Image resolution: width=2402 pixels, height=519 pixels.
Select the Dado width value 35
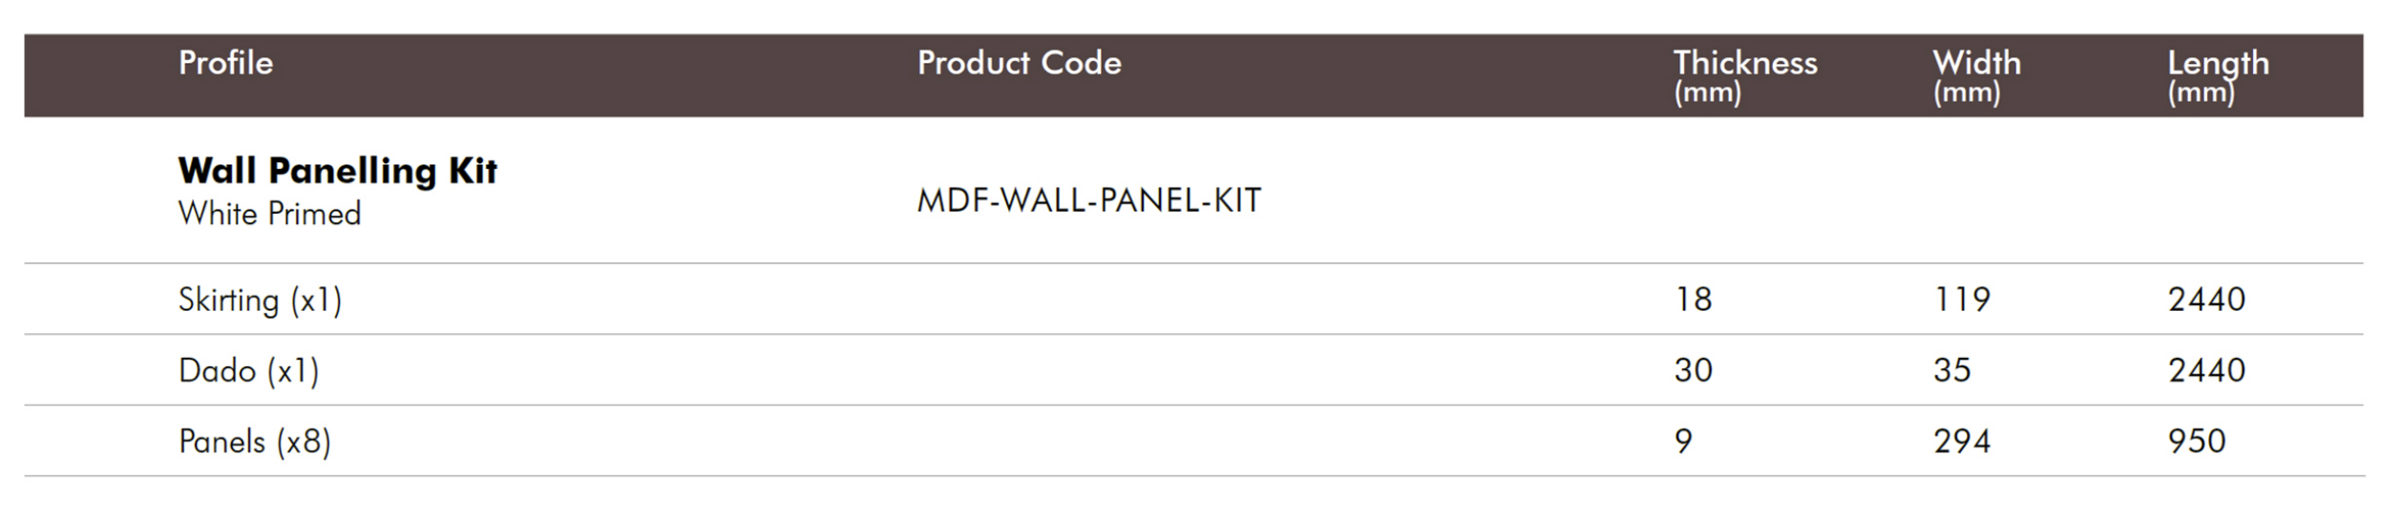pos(1951,370)
